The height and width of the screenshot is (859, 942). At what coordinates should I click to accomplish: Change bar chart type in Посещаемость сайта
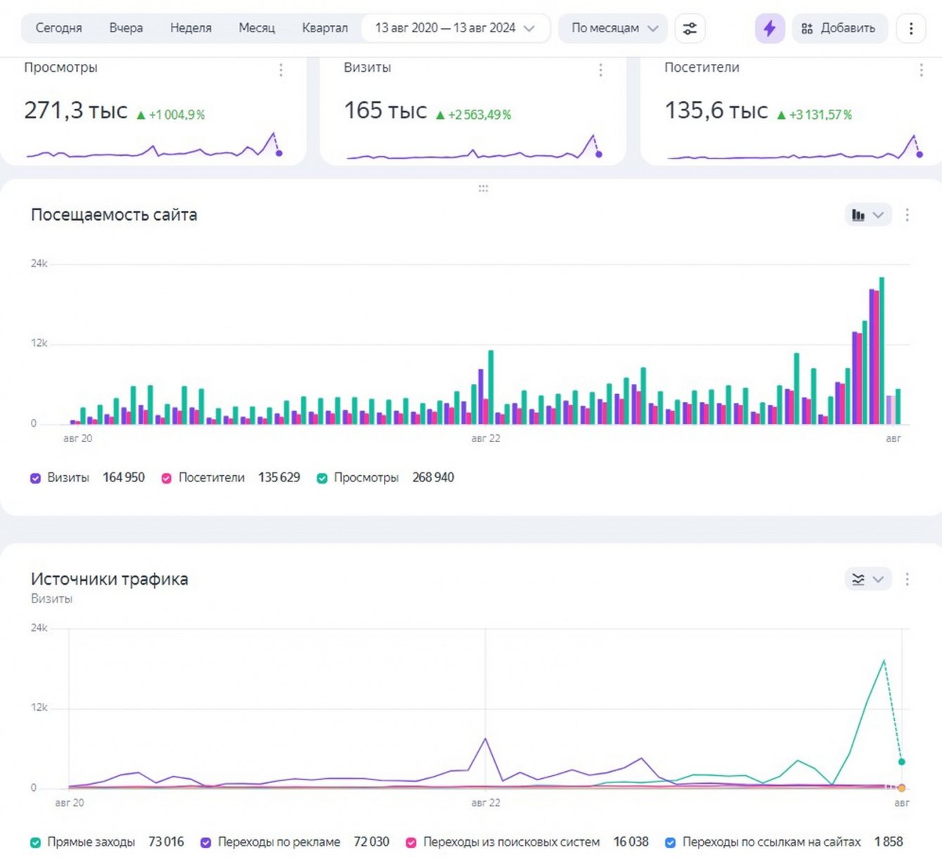click(x=867, y=215)
